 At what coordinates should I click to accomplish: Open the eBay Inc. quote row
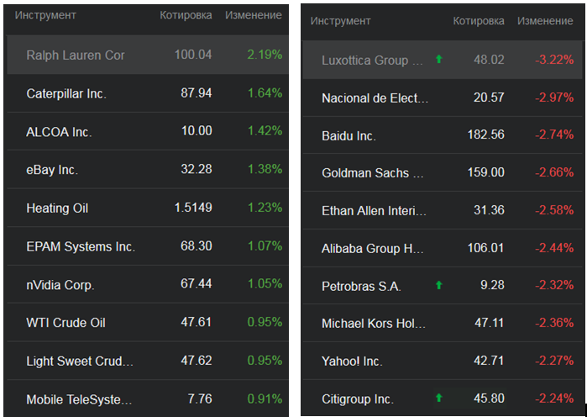pyautogui.click(x=52, y=170)
